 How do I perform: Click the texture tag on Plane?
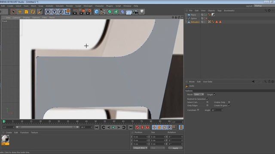[x=213, y=15]
